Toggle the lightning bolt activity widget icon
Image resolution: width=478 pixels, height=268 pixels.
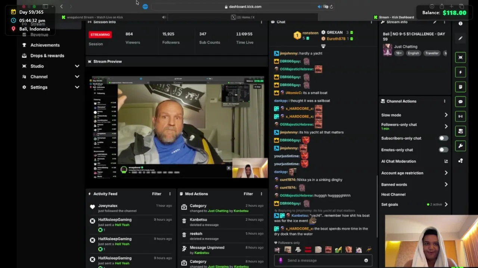(460, 72)
